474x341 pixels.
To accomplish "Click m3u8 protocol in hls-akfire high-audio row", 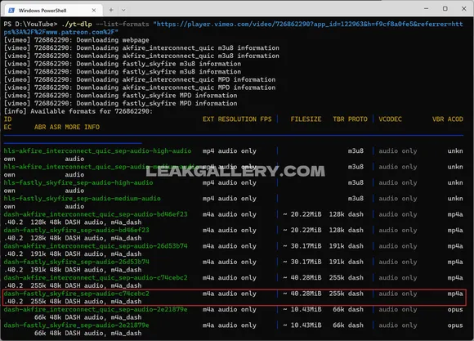I will click(355, 151).
